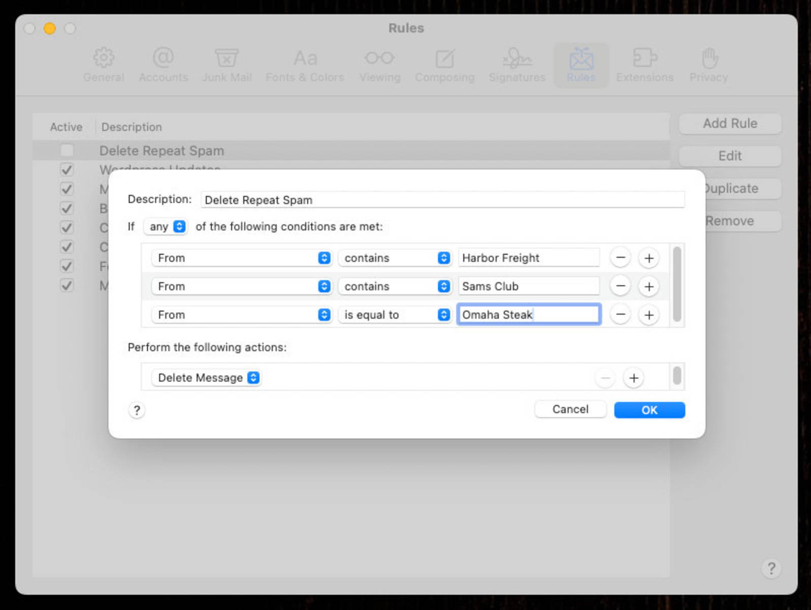Add another action after Delete Message
This screenshot has height=610, width=811.
[x=633, y=378]
